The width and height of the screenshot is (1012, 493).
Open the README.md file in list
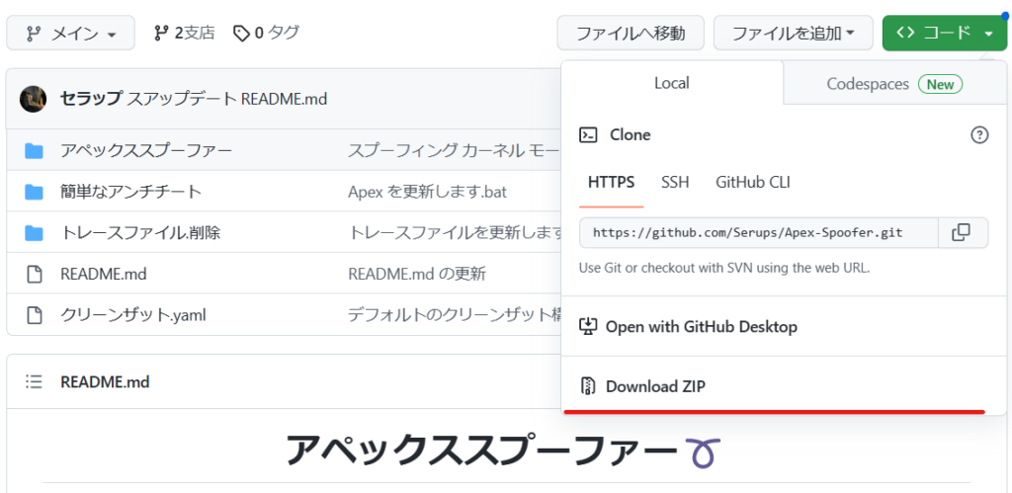click(x=103, y=274)
